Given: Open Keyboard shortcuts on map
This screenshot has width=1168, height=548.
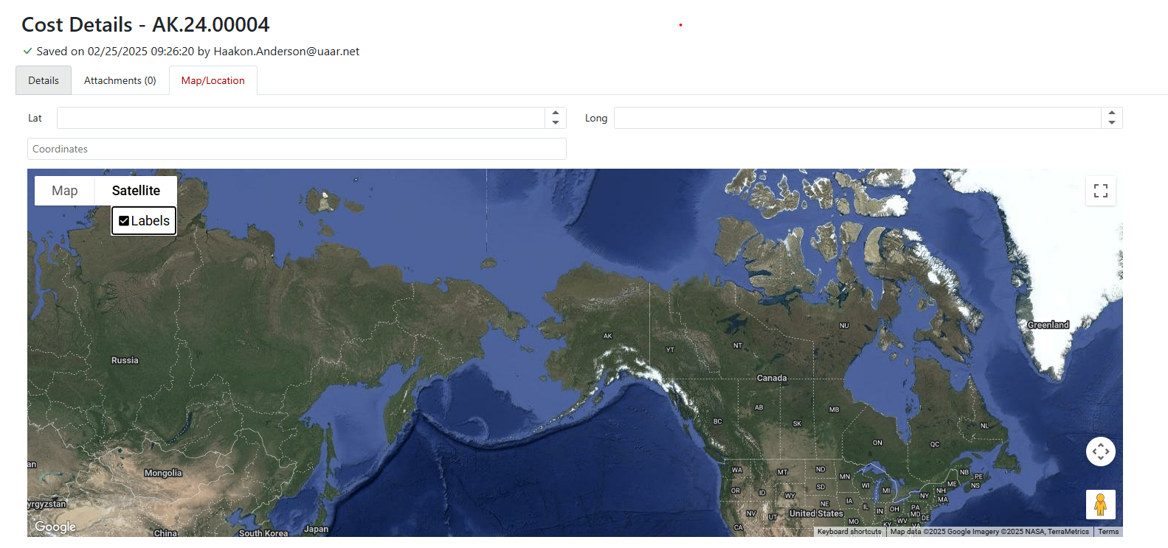Looking at the screenshot, I should coord(849,532).
